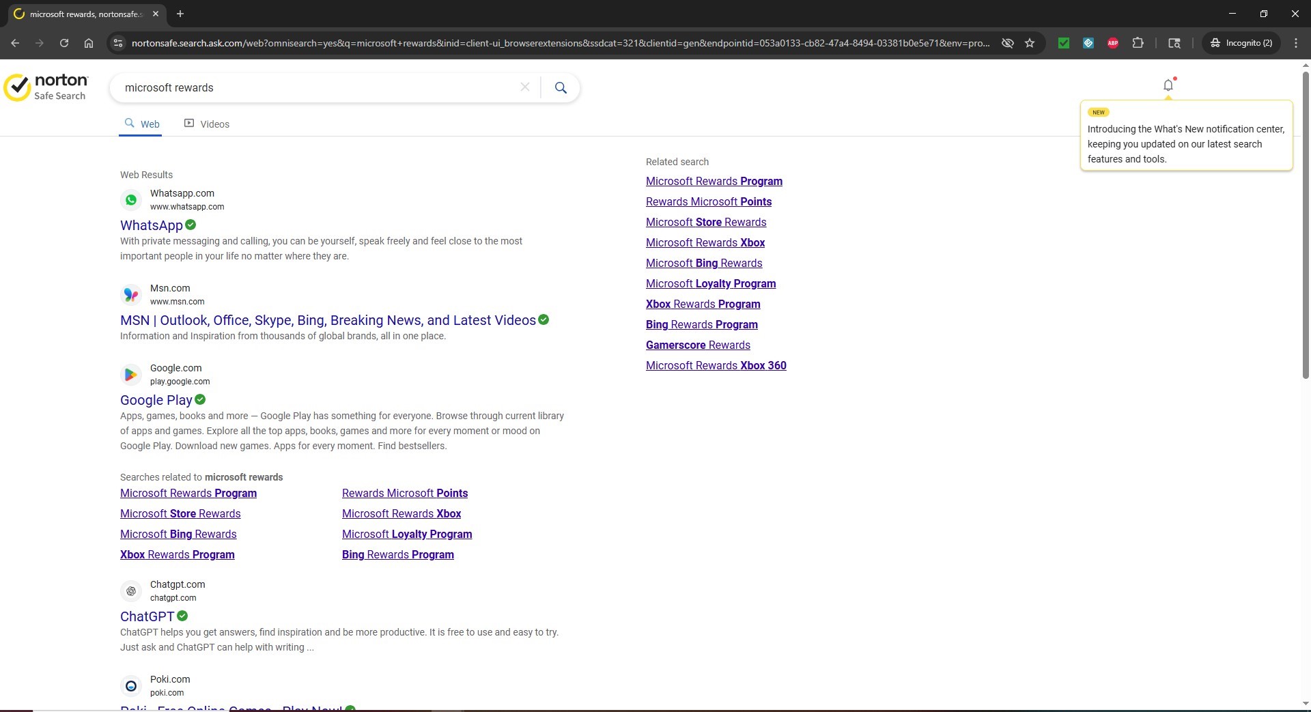The width and height of the screenshot is (1311, 712).
Task: Click sidebar Microsoft Loyalty Program link
Action: [711, 283]
